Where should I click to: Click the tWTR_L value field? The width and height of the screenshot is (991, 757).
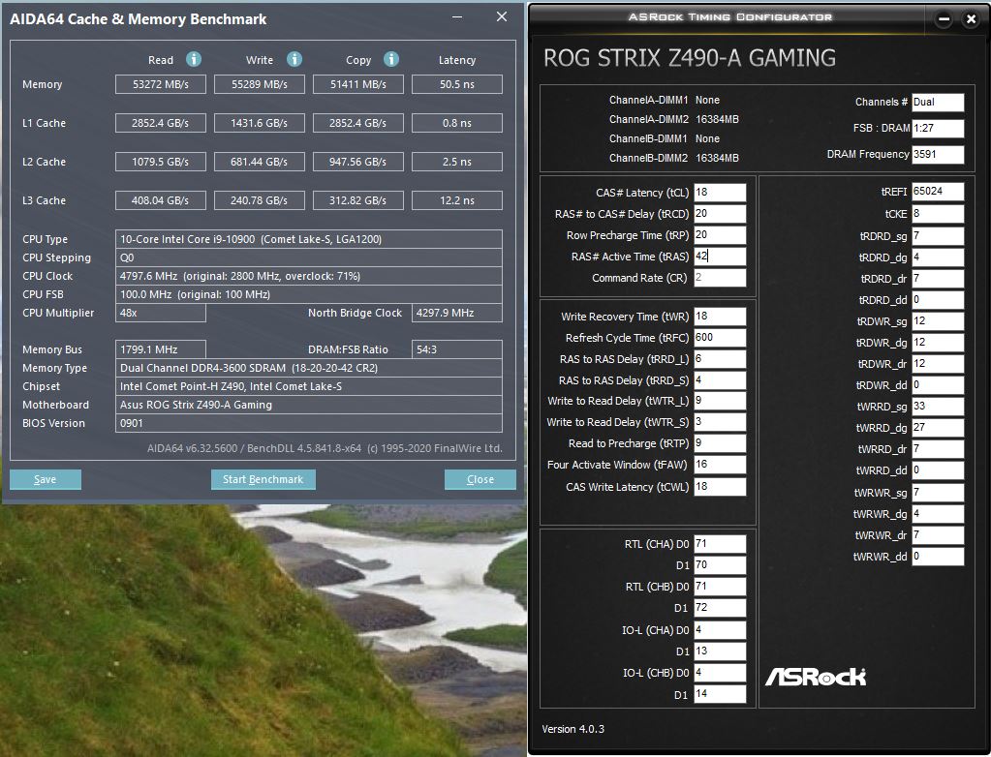tap(720, 401)
